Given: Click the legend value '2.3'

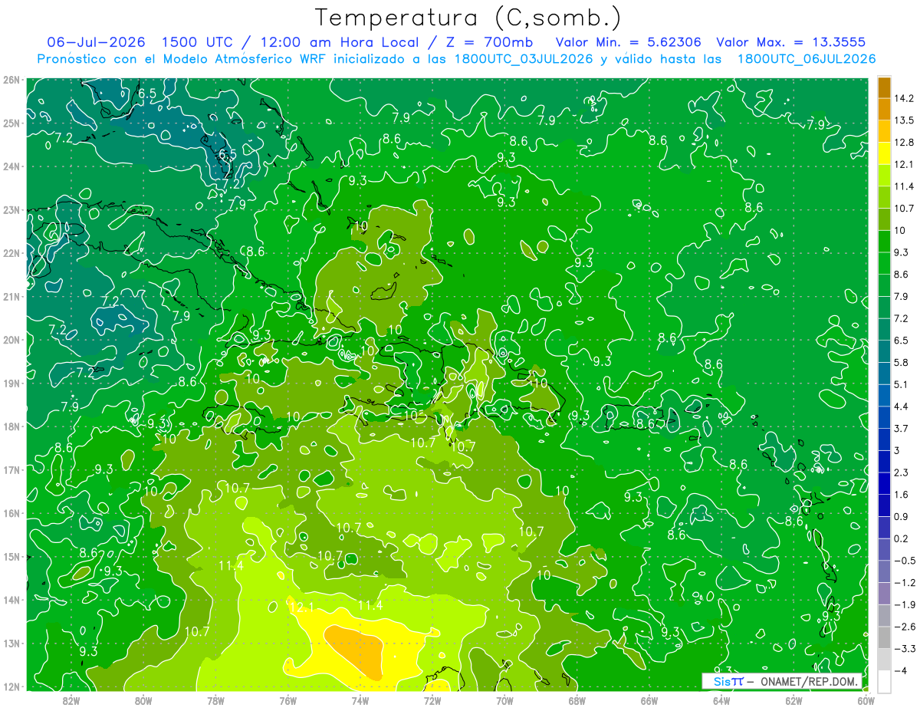Looking at the screenshot, I should [x=902, y=472].
